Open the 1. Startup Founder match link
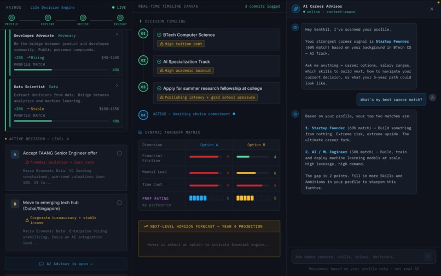 pos(325,128)
